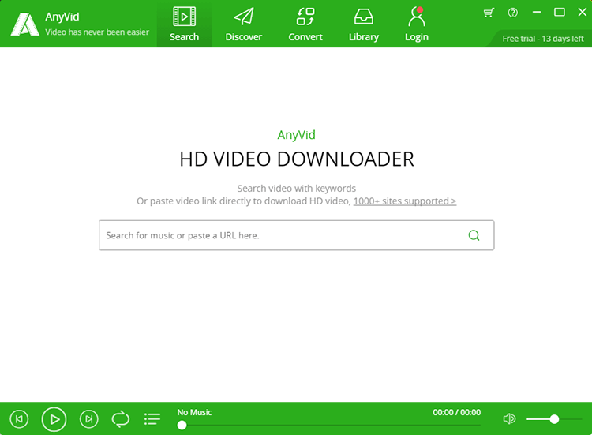Maximize the AnyVid window

560,13
